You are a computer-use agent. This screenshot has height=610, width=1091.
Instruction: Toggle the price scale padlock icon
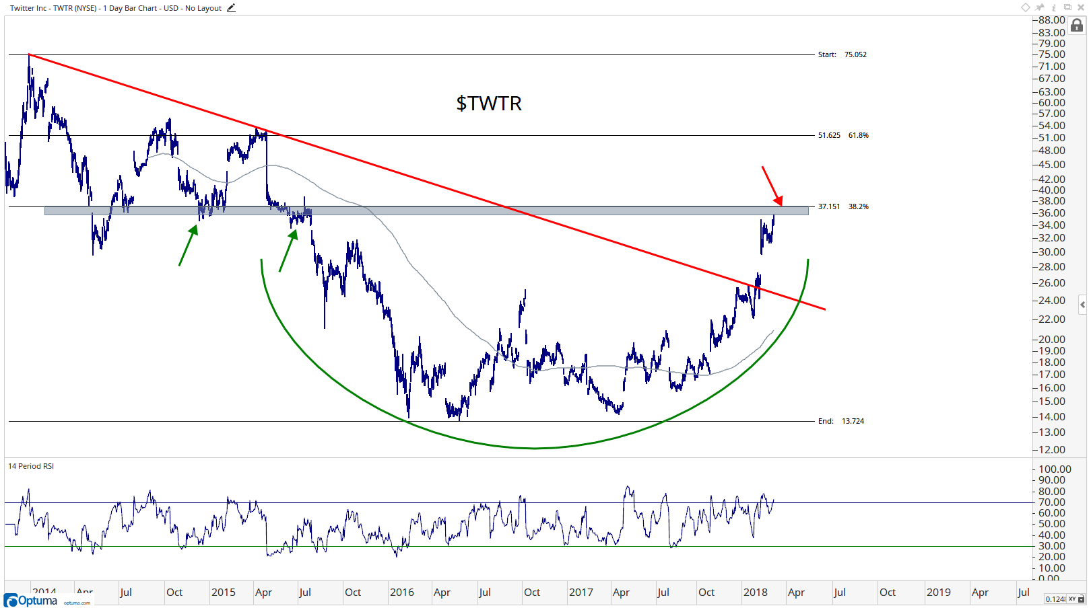click(1077, 26)
